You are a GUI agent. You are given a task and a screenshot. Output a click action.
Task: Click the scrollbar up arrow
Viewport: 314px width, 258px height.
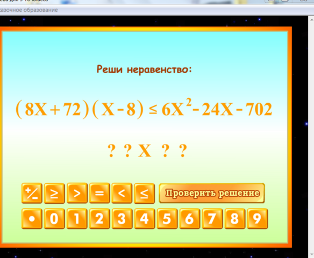[x=312, y=20]
